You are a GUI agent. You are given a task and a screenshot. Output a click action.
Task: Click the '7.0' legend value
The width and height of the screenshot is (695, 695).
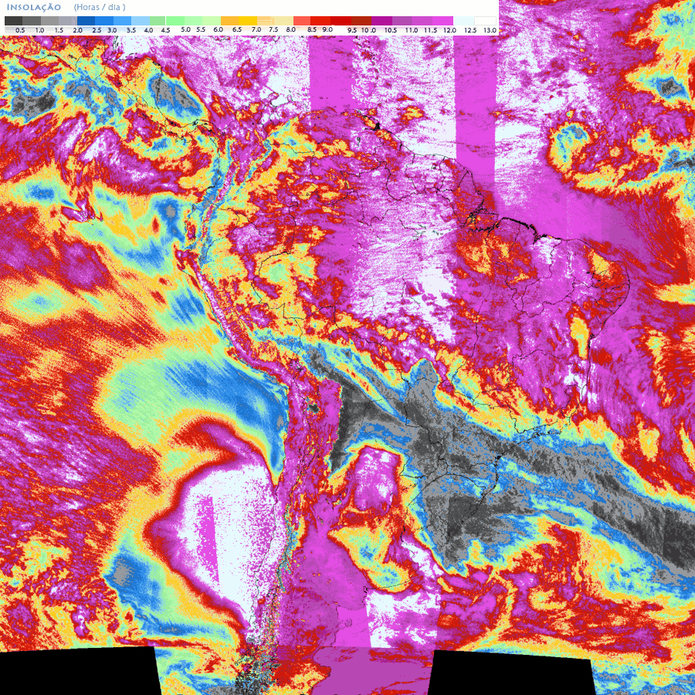(x=256, y=29)
